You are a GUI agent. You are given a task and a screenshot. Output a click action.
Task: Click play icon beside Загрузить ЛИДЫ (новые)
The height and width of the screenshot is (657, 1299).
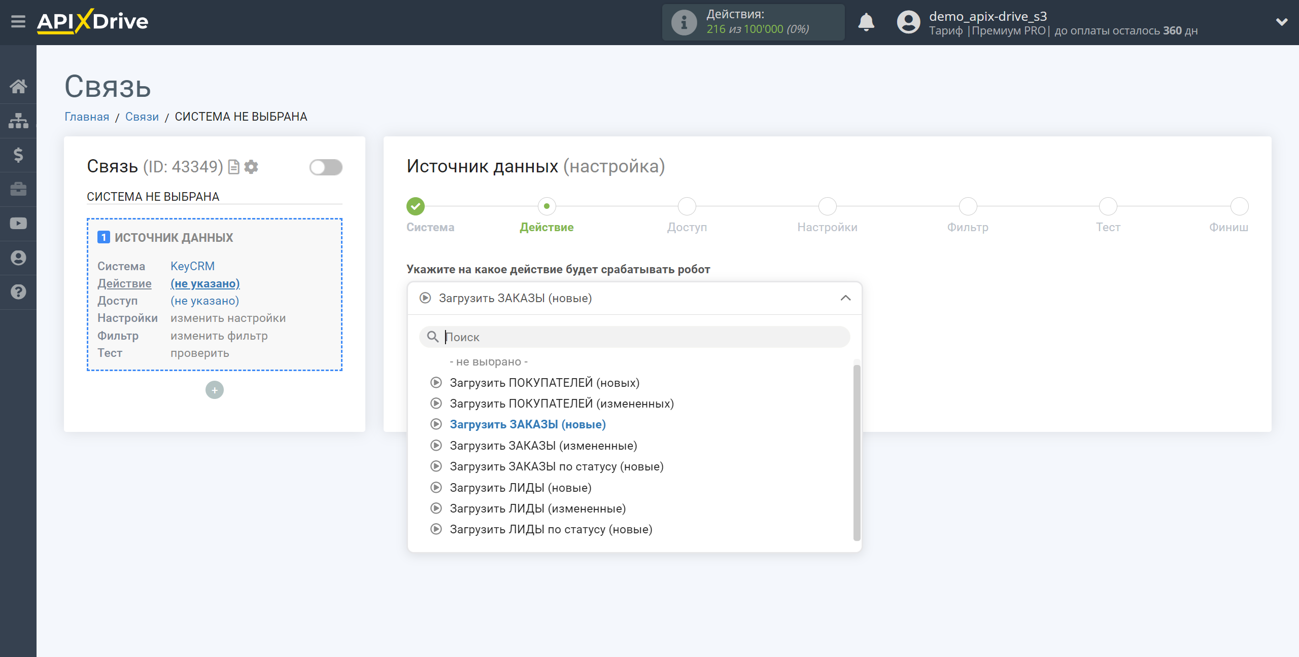coord(436,488)
